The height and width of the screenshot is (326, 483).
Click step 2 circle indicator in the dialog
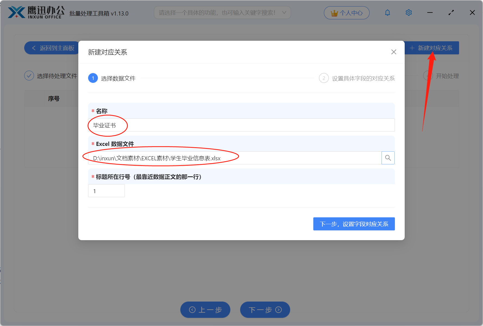pos(324,78)
